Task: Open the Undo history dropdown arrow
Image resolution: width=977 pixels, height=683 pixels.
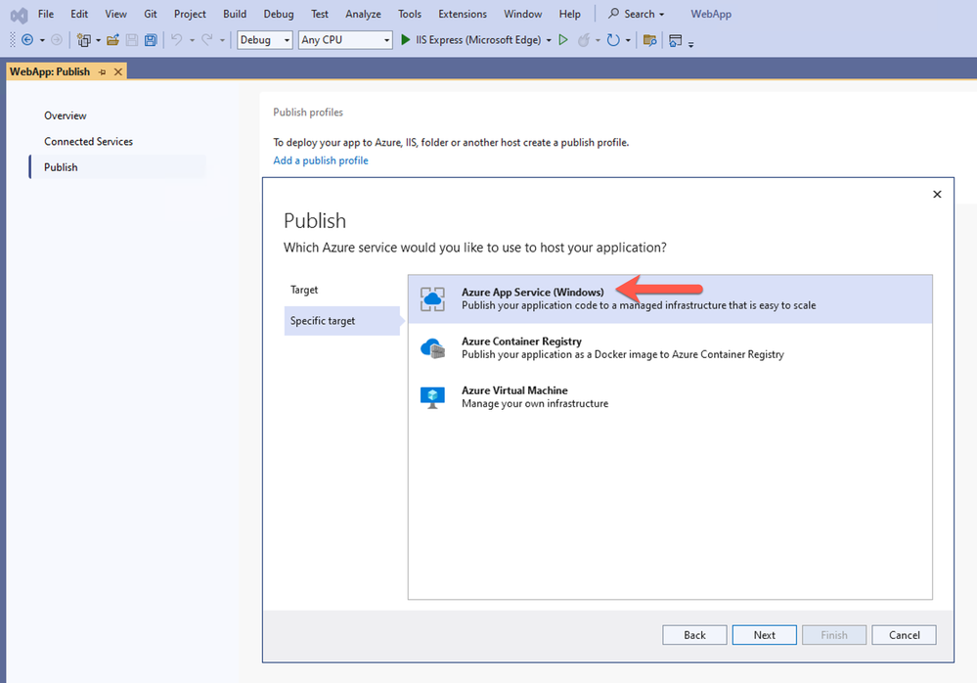Action: tap(192, 40)
